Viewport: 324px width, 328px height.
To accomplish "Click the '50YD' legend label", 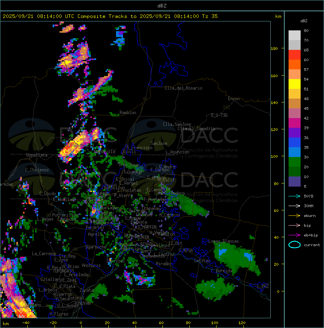I will (308, 196).
